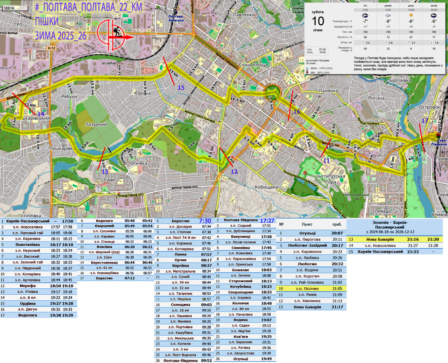The width and height of the screenshot is (448, 363).
Task: Click the 16.5 km route marker
Action: click(x=237, y=100)
